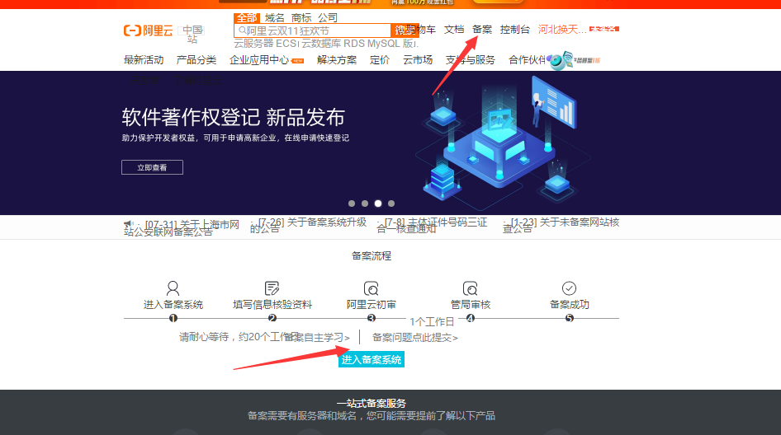
Task: Click the 管局审核 review icon
Action: (x=471, y=288)
